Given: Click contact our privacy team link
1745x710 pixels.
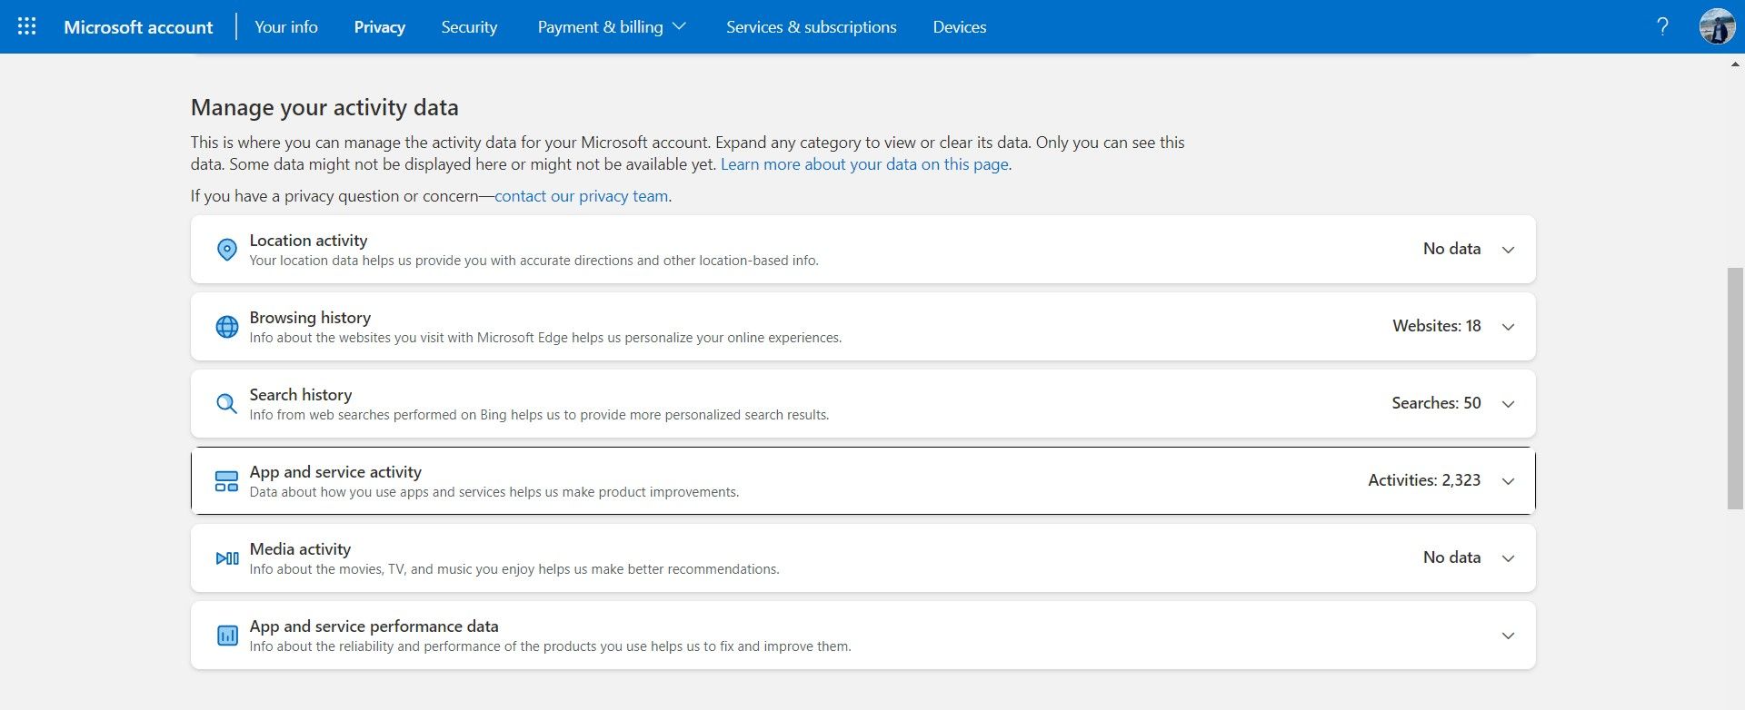Looking at the screenshot, I should (x=582, y=196).
